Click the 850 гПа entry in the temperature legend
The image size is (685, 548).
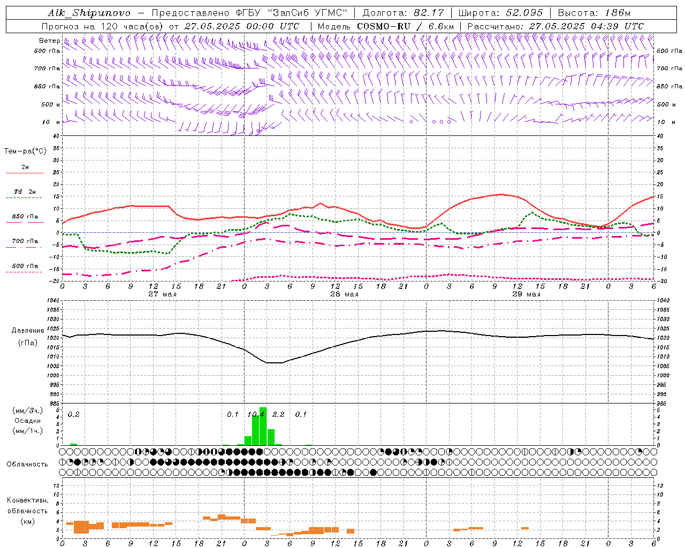(x=25, y=217)
